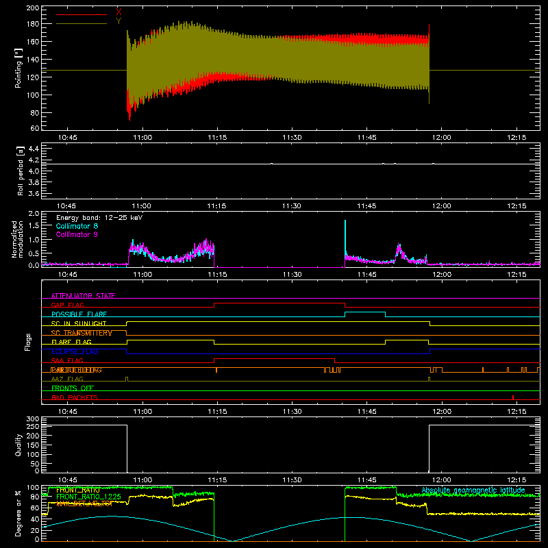
Task: Click 11:30 tick under the Flags plot
Action: coord(292,412)
